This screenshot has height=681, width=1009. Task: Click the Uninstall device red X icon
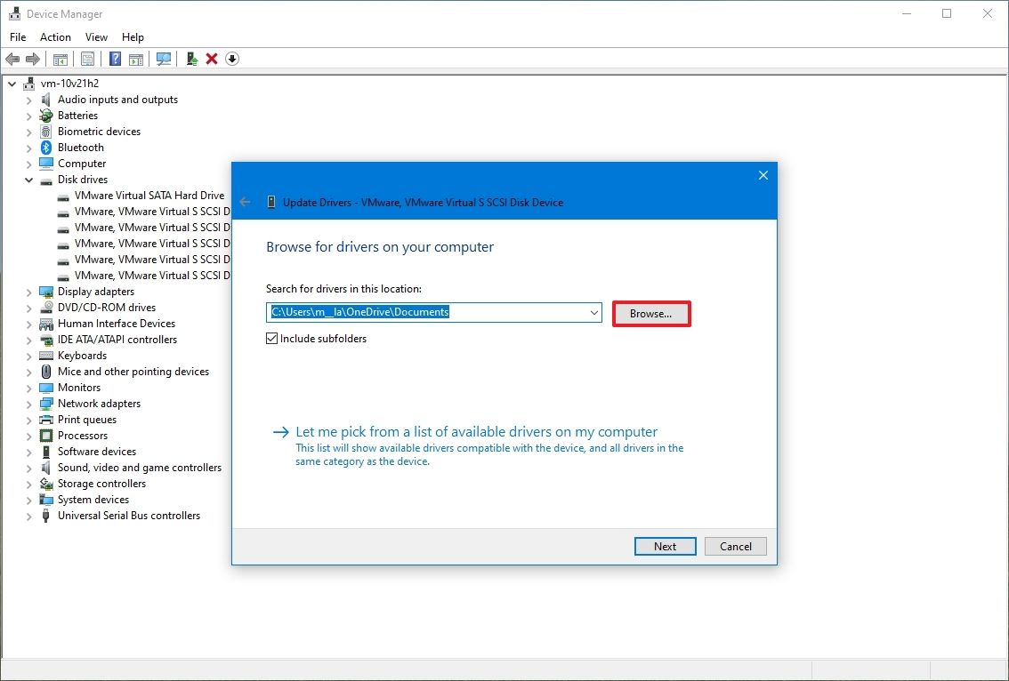(x=213, y=59)
